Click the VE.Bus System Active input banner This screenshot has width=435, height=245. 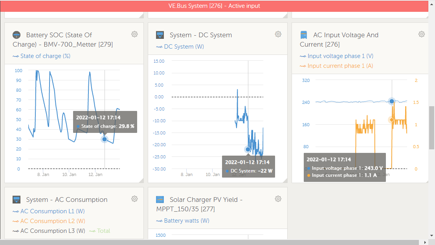coord(214,6)
